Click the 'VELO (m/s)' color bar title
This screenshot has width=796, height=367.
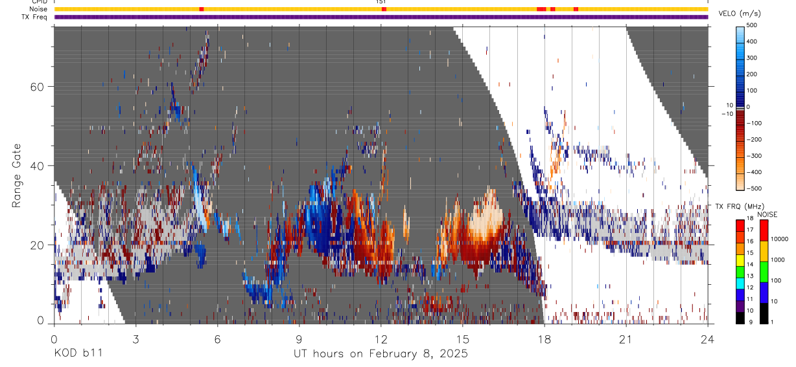point(740,14)
